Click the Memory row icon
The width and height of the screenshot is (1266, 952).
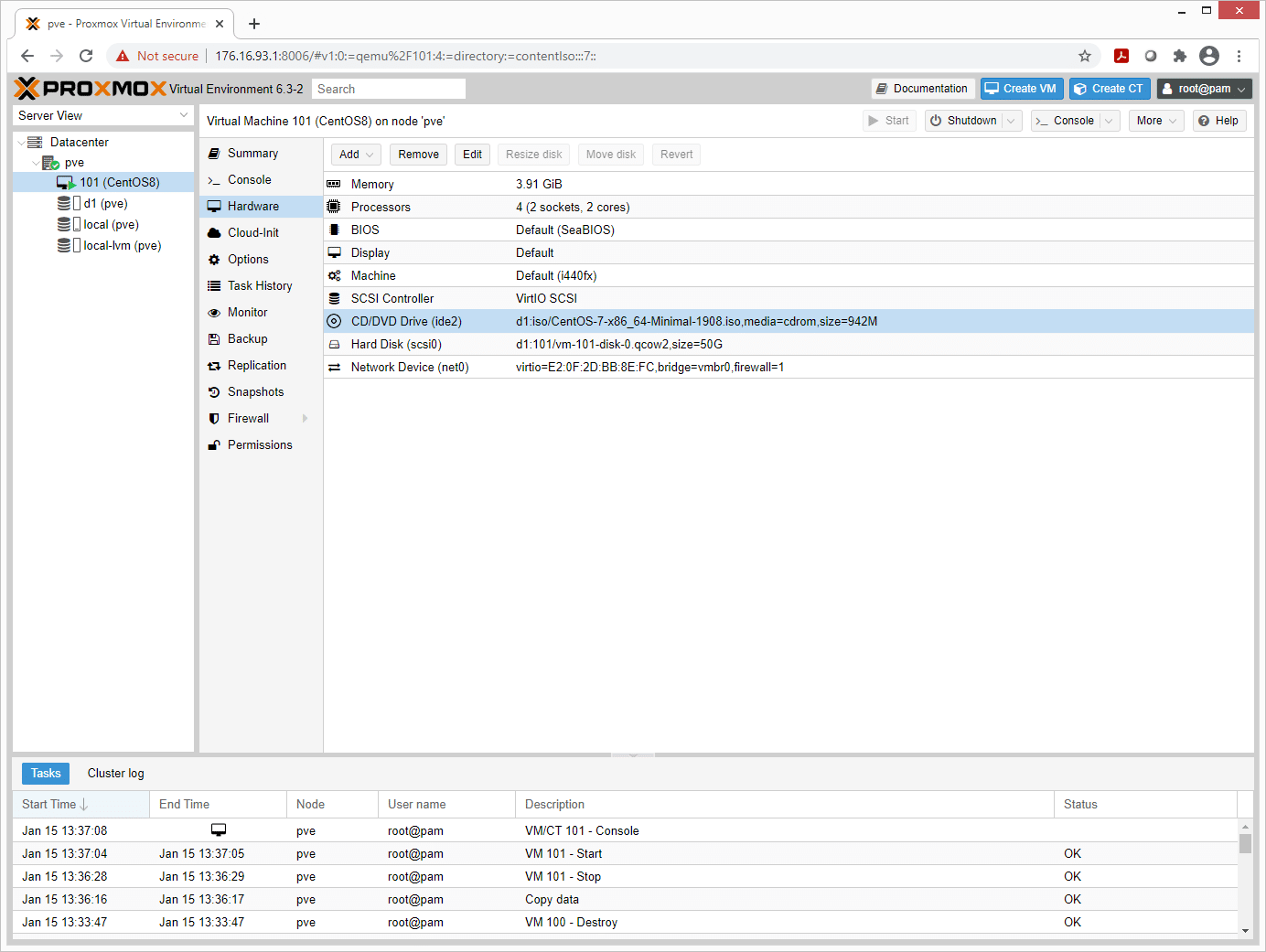tap(334, 184)
